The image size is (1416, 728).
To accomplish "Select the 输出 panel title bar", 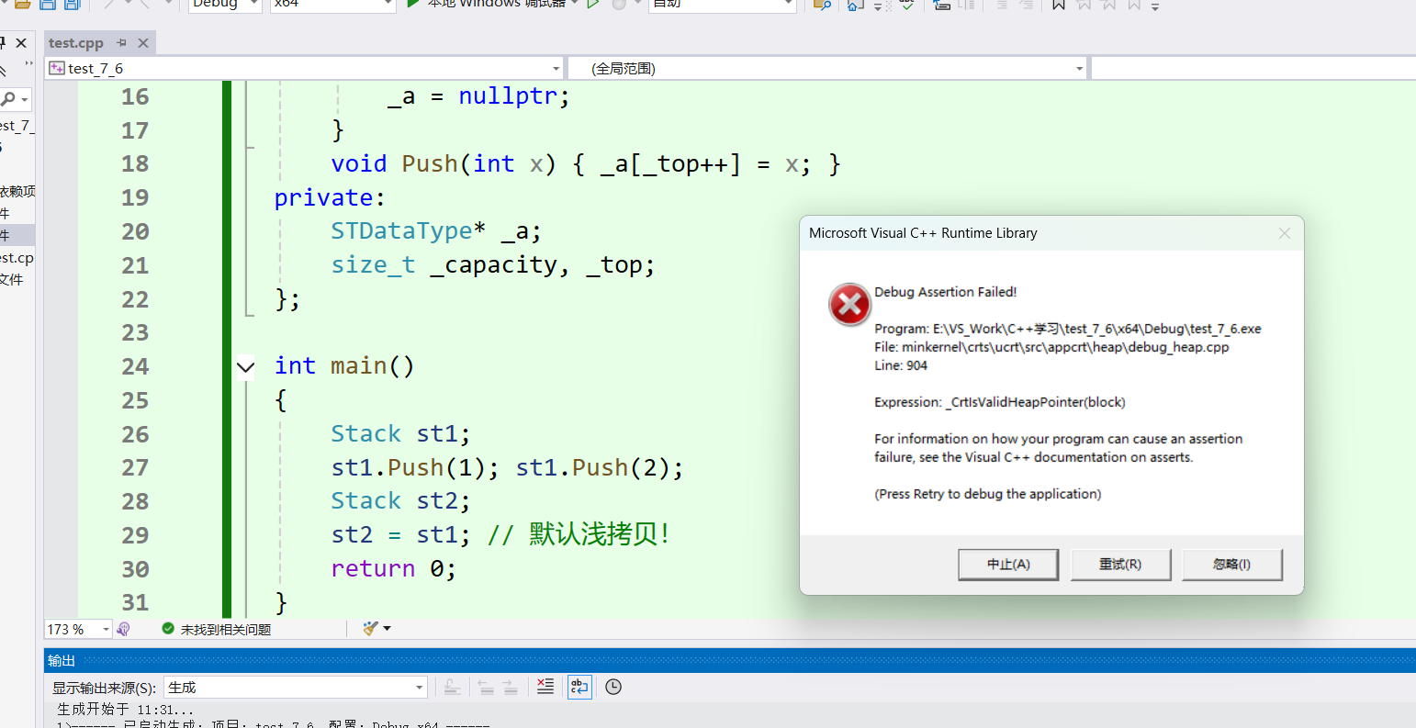I will click(730, 660).
